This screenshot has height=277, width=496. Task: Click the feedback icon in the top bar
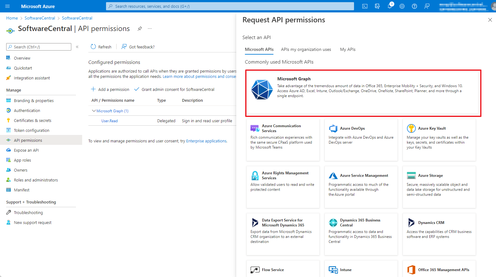coord(427,6)
